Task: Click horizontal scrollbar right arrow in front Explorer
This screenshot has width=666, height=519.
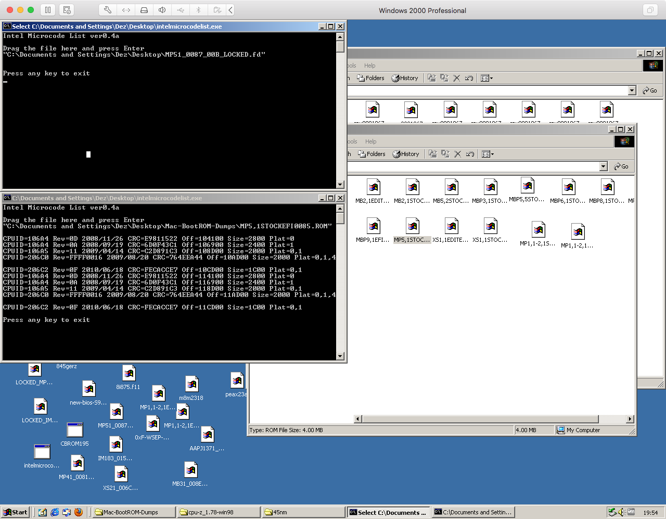Action: click(630, 419)
